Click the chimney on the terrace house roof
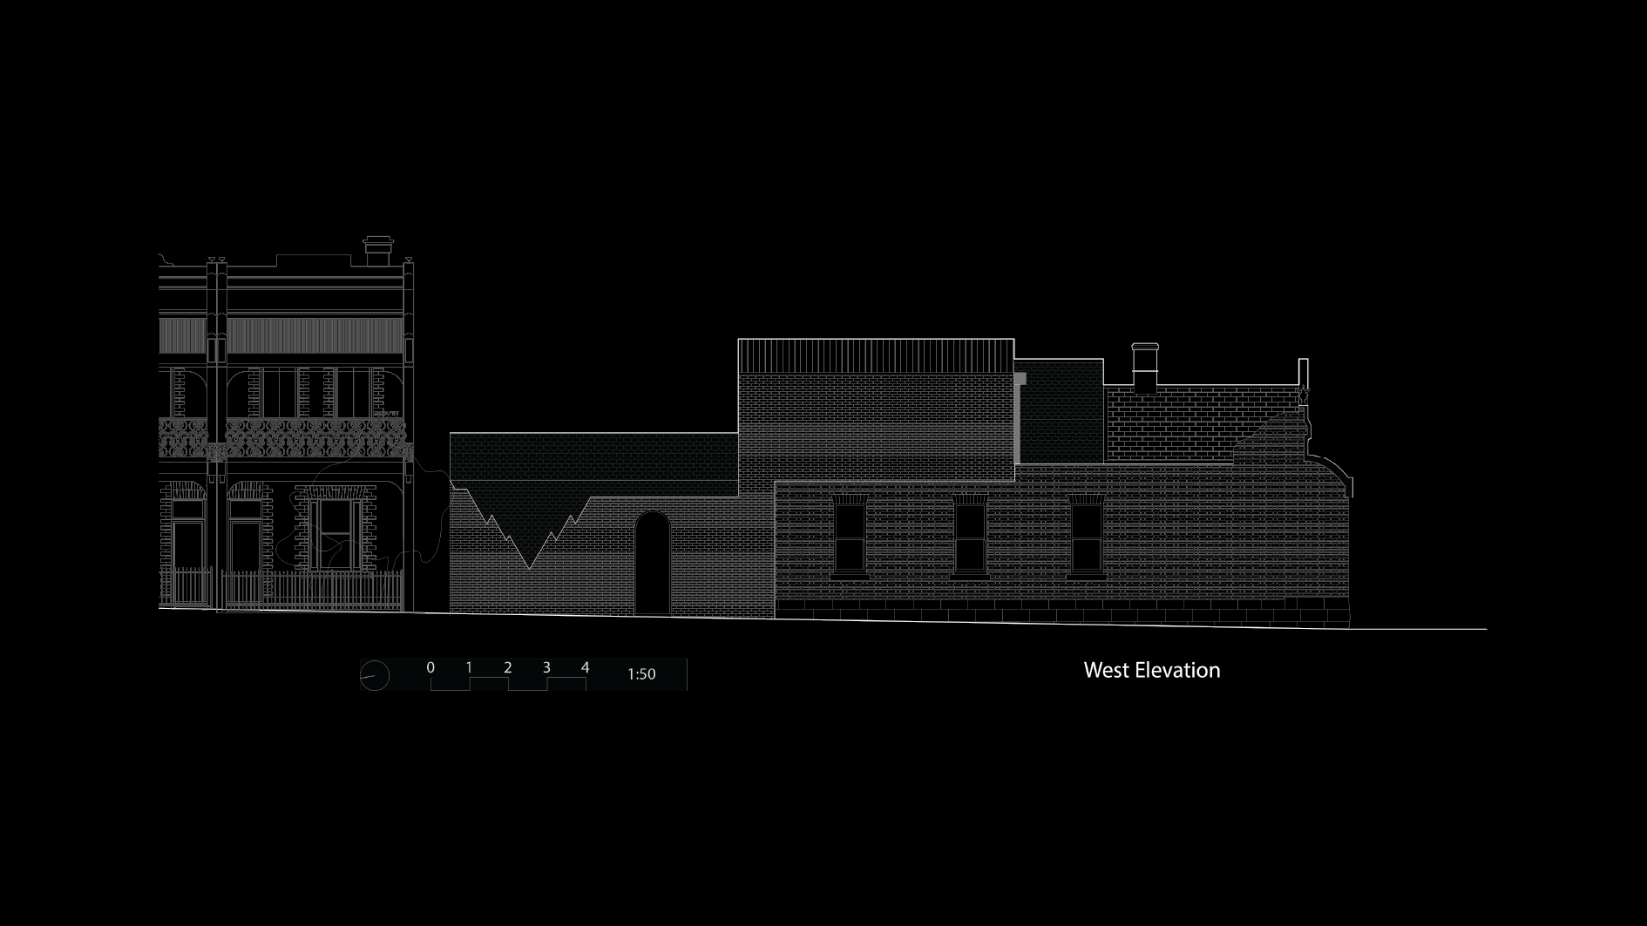The image size is (1647, 926). tap(378, 251)
